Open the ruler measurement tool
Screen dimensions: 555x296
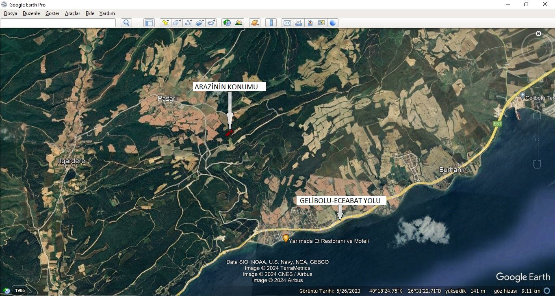coord(271,23)
